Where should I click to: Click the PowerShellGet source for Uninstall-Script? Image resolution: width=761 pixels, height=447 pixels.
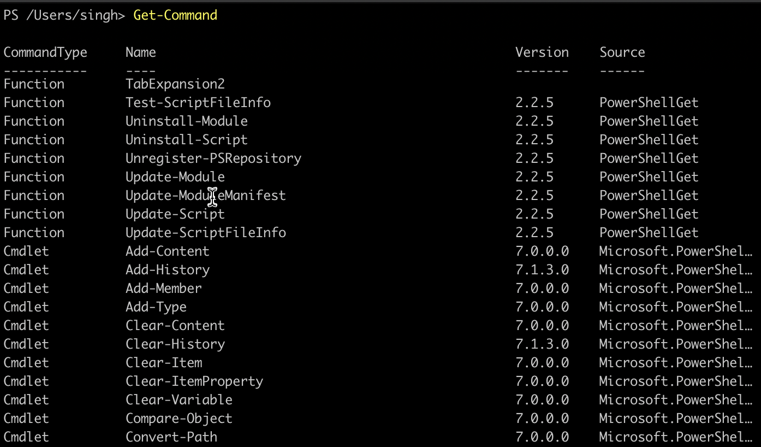tap(649, 140)
